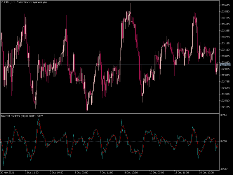Click the "13 Dec 11:00" time axis label
This screenshot has height=175, width=233.
(x=181, y=173)
